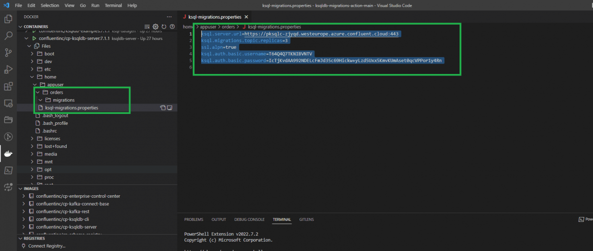Click Connect Registry... link
This screenshot has height=251, width=593.
pos(46,246)
